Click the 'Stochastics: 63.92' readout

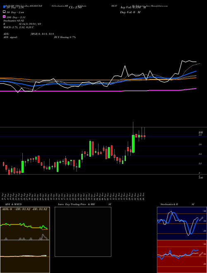(x=14, y=21)
